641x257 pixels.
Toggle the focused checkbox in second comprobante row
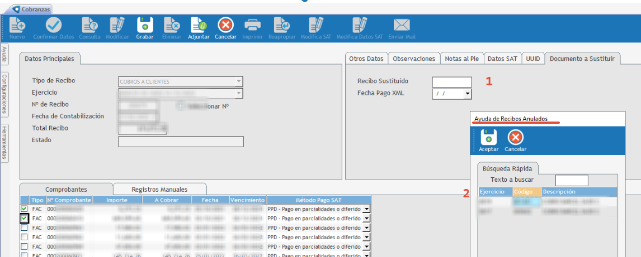pos(24,219)
